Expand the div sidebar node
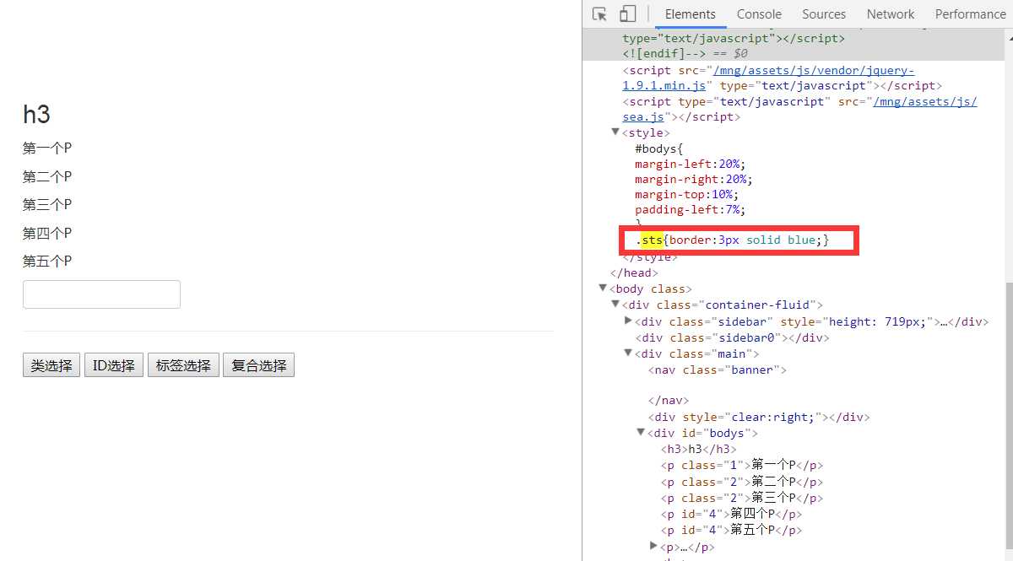The width and height of the screenshot is (1013, 561). 628,321
